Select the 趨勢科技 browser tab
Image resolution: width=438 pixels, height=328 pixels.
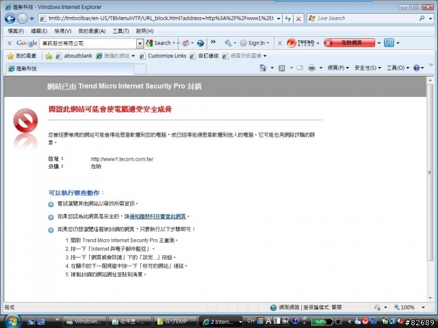coord(68,68)
